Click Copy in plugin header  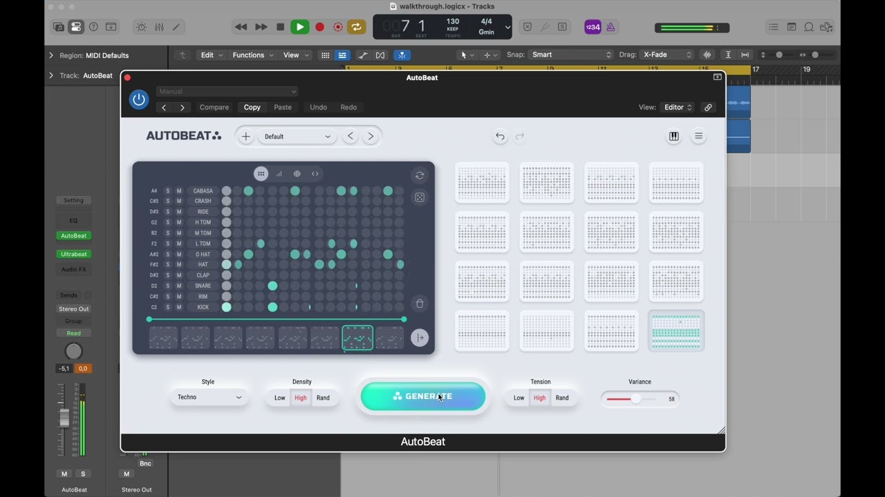(x=252, y=107)
